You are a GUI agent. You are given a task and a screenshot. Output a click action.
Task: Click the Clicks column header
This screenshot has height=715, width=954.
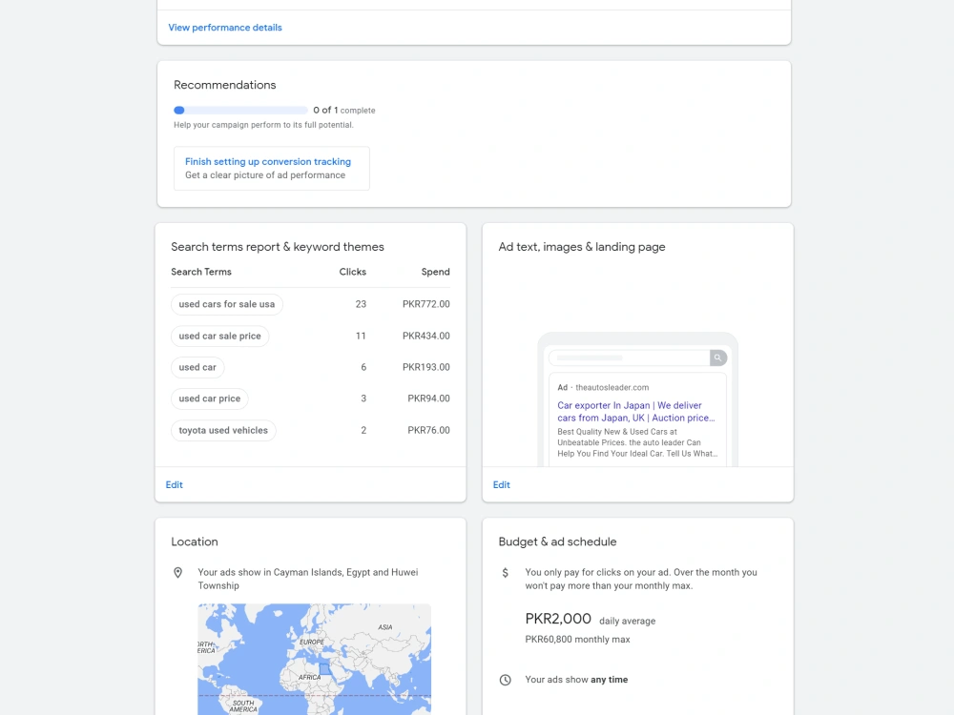click(353, 272)
